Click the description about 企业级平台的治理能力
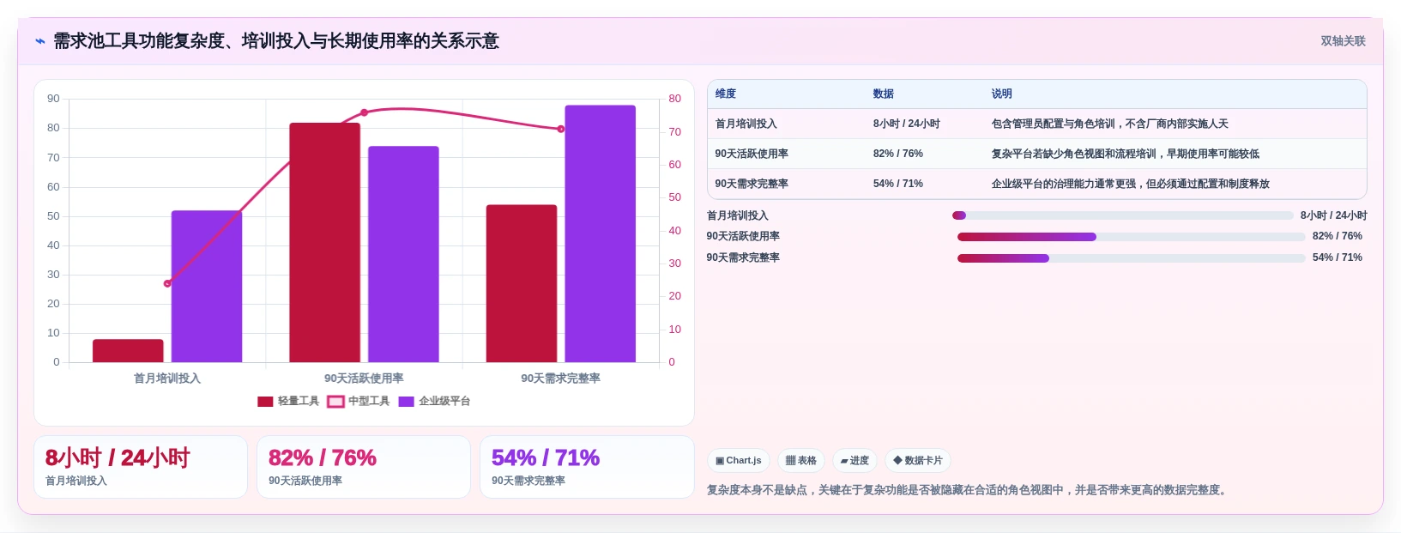 (1131, 184)
